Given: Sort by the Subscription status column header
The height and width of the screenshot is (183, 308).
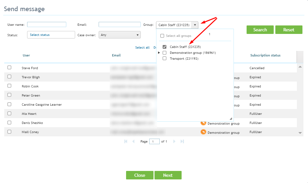Looking at the screenshot, I should 265,55.
